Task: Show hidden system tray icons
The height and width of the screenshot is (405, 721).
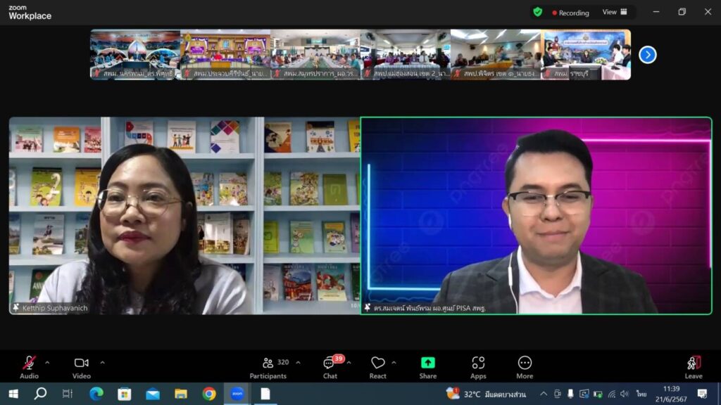Action: pyautogui.click(x=544, y=394)
